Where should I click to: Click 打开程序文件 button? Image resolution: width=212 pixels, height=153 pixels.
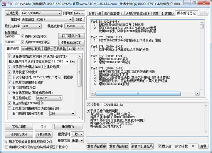click(71, 36)
